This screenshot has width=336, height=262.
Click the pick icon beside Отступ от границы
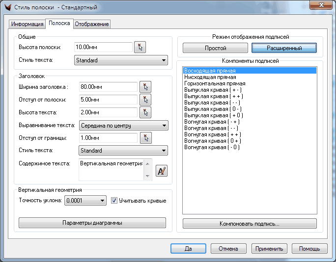pyautogui.click(x=145, y=138)
